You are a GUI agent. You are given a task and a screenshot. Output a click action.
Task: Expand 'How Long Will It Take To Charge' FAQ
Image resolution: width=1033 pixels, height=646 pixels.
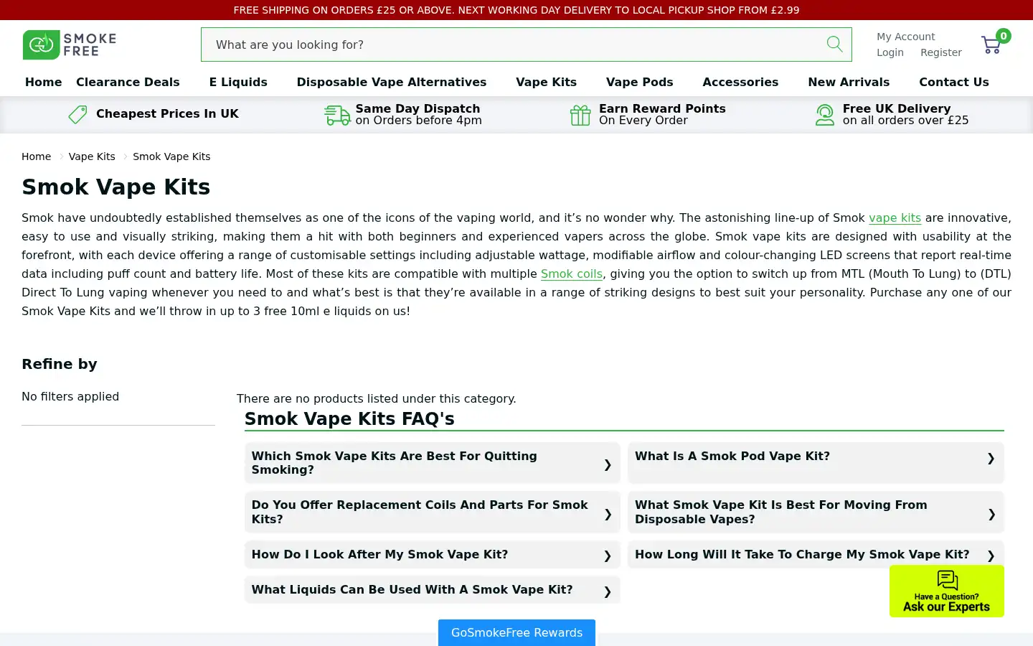tap(816, 555)
